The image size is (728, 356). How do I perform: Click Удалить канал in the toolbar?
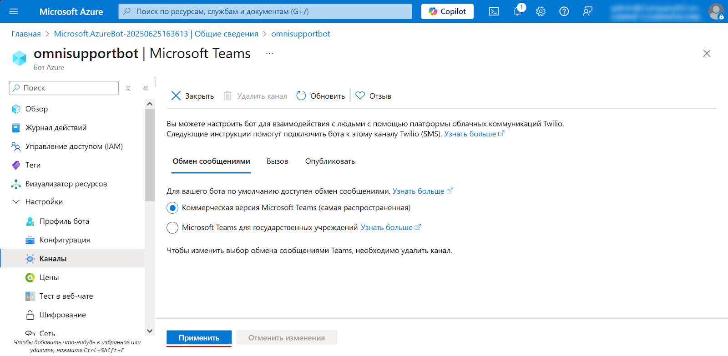click(255, 96)
